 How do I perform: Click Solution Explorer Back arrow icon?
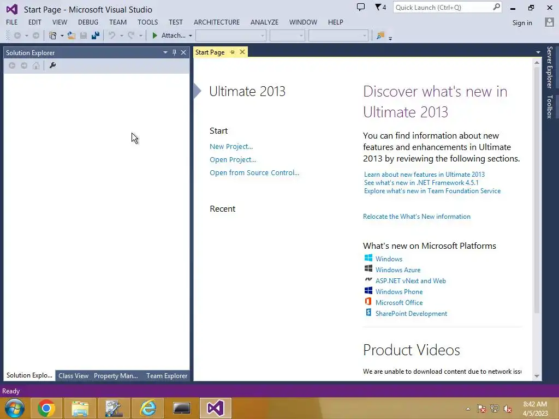[12, 65]
